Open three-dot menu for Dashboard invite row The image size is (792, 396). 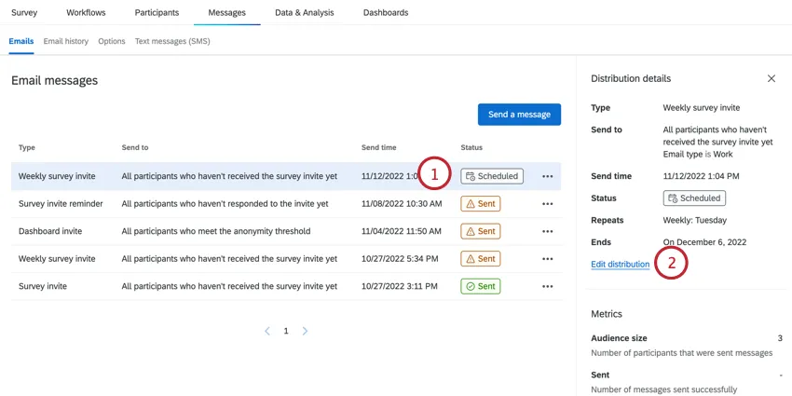click(x=547, y=232)
